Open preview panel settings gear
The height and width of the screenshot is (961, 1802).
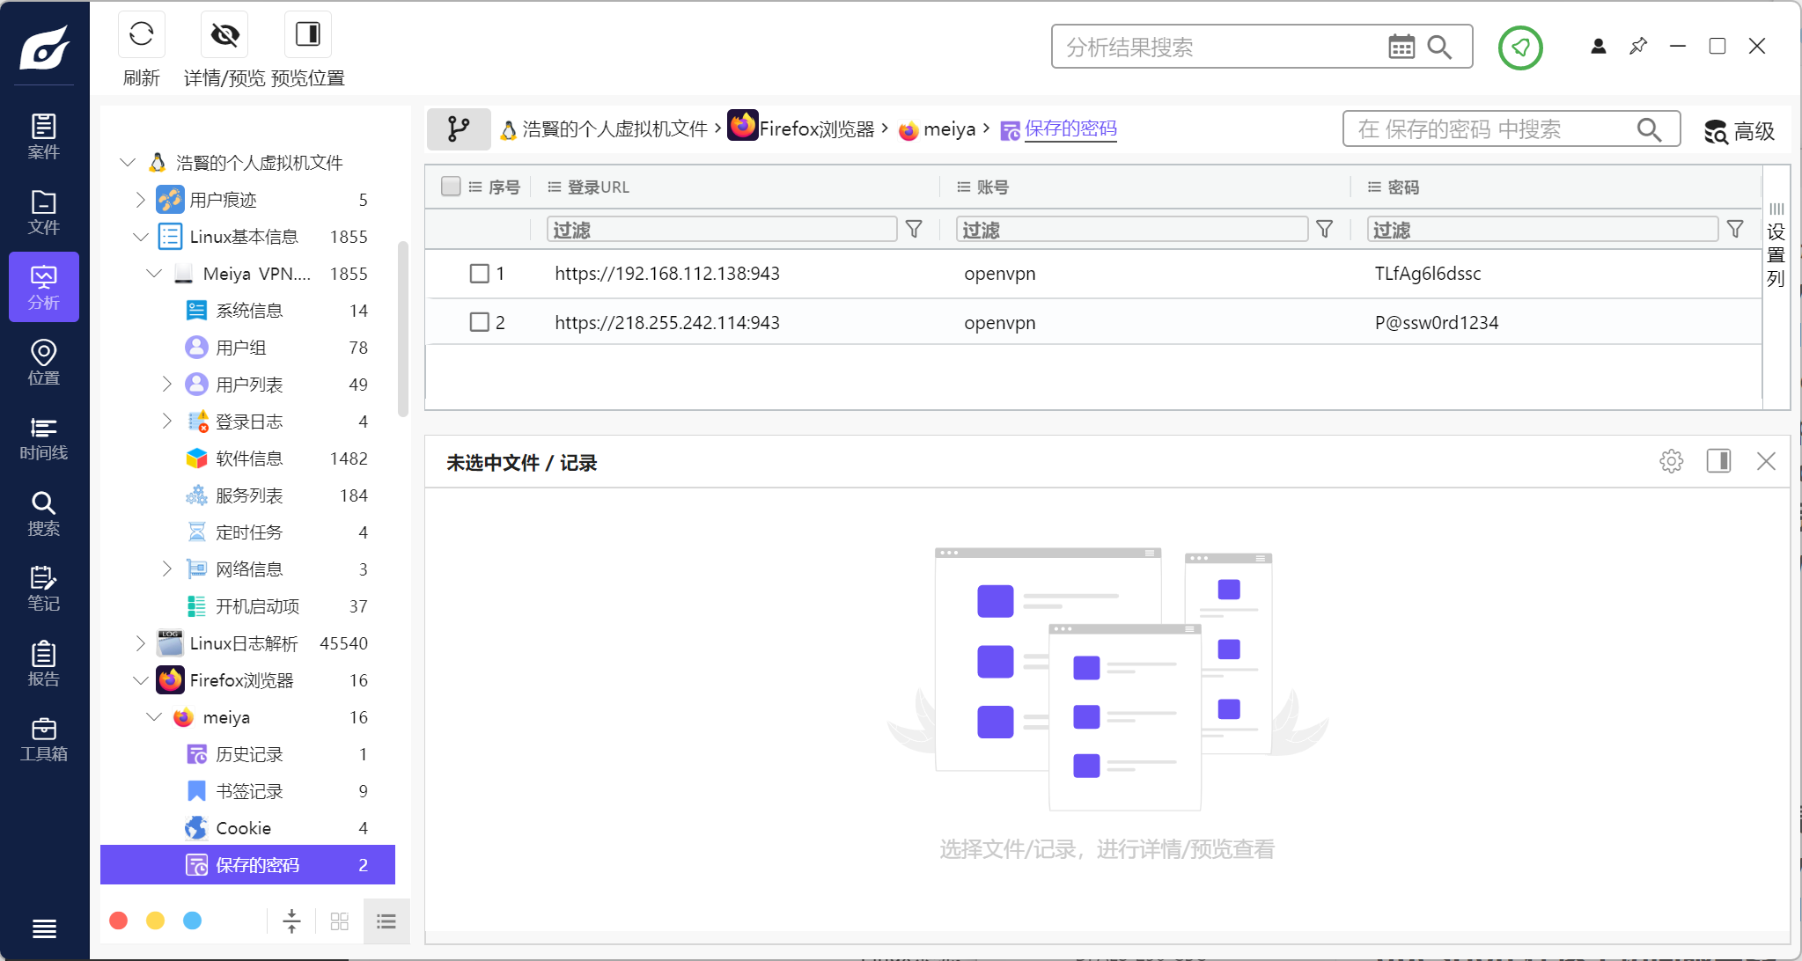[1671, 461]
